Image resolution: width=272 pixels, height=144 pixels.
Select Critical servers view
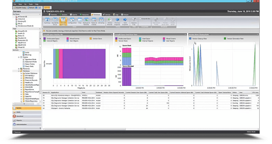(x=21, y=19)
